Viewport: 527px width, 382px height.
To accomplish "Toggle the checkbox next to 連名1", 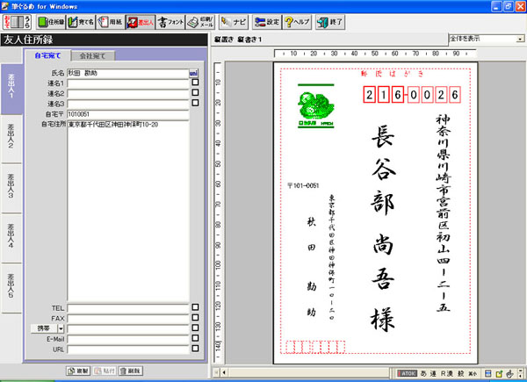I will pos(195,83).
